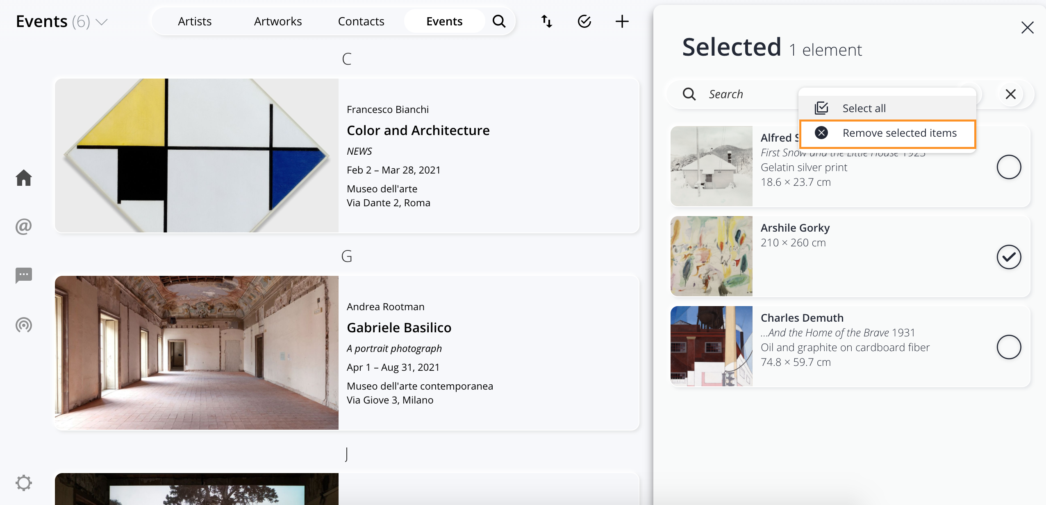Select the Charles Demuth circle checkbox
The width and height of the screenshot is (1046, 505).
click(1009, 347)
